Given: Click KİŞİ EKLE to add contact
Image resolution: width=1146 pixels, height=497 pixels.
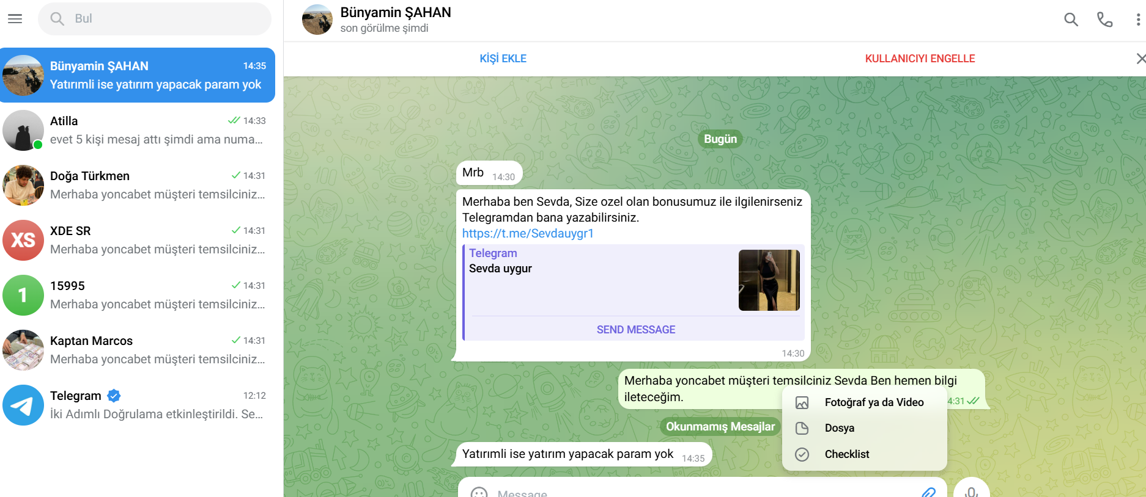Looking at the screenshot, I should (503, 59).
